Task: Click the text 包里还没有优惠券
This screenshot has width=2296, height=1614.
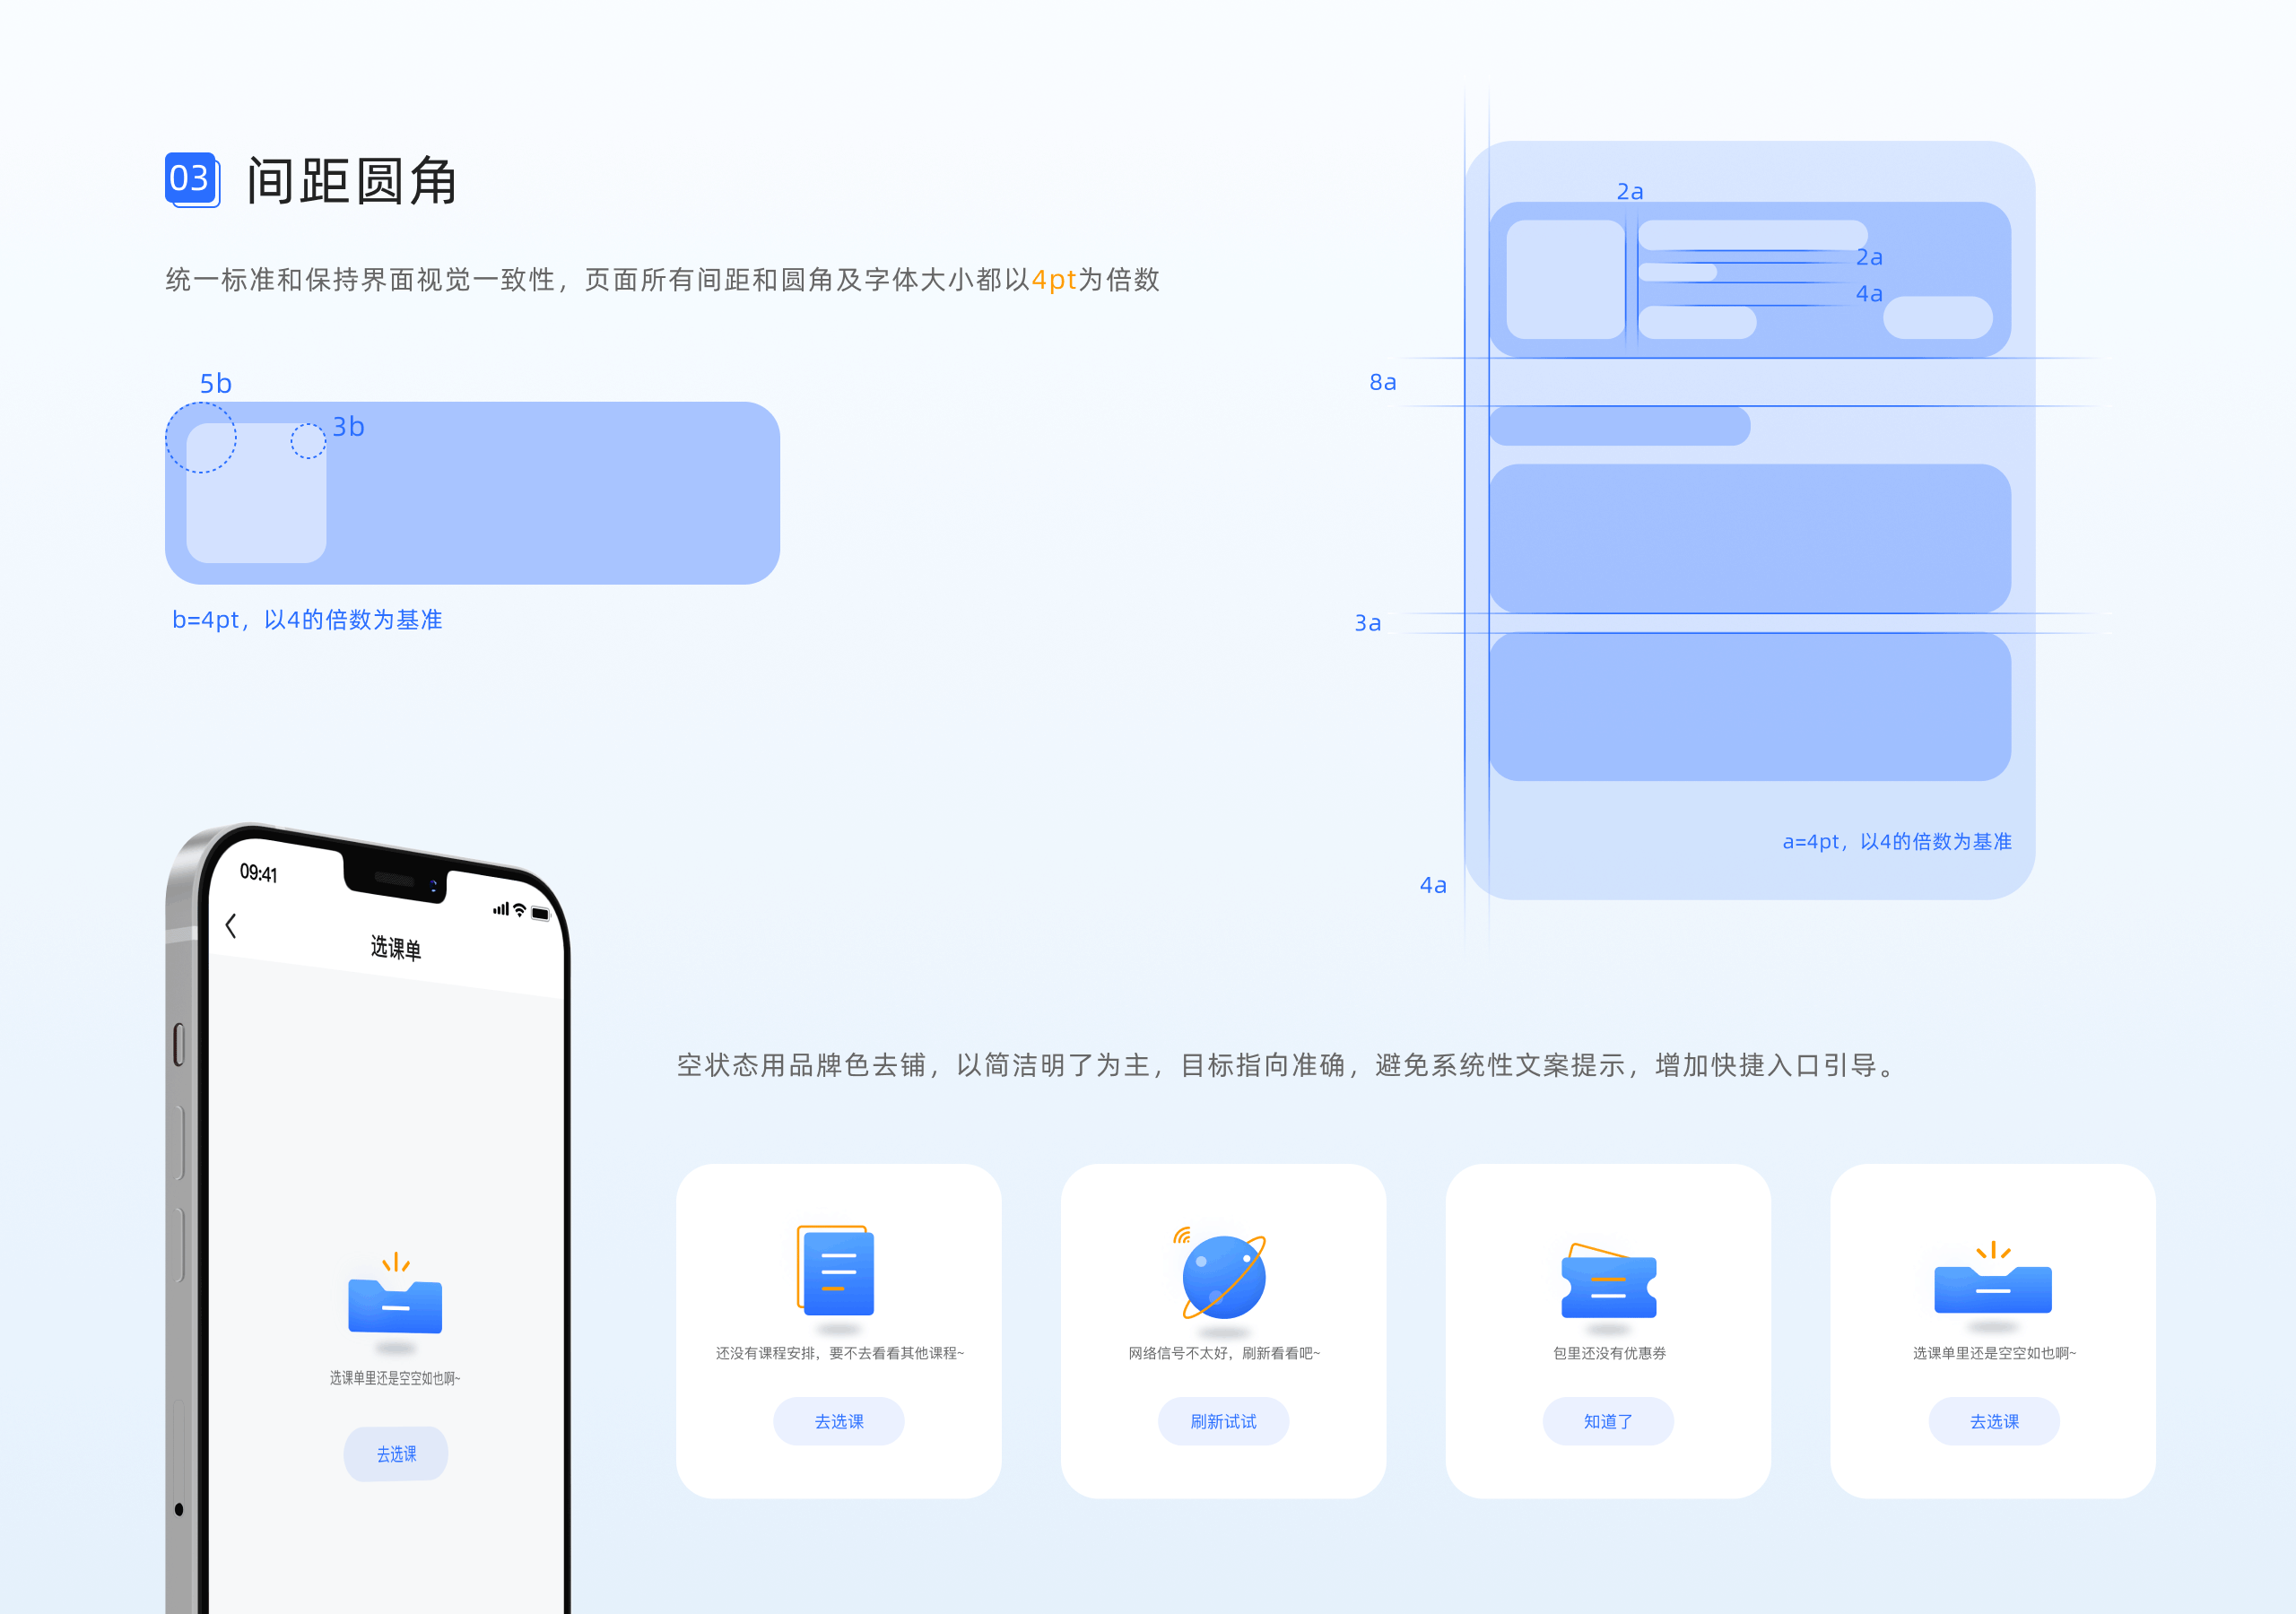Action: coord(1609,1353)
